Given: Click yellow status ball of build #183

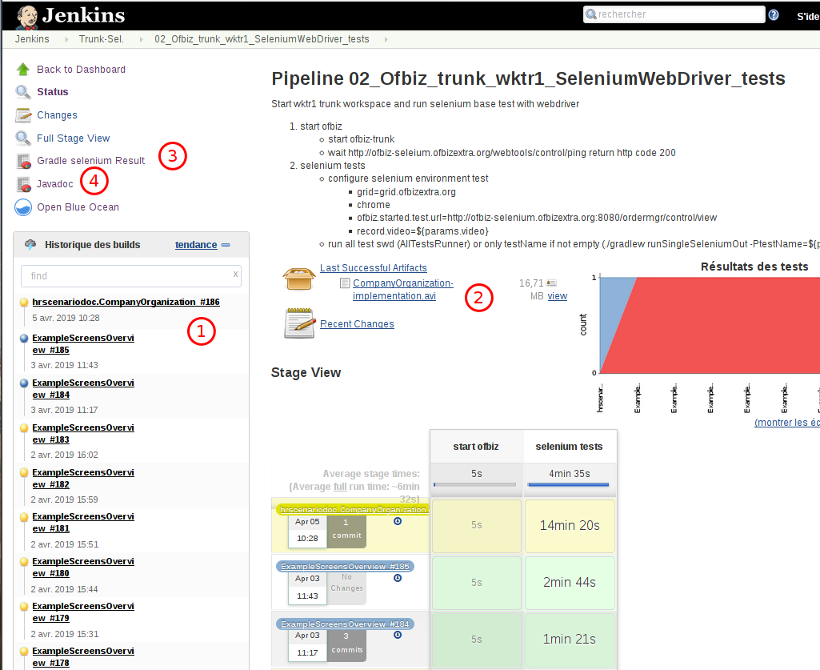Looking at the screenshot, I should coord(23,427).
